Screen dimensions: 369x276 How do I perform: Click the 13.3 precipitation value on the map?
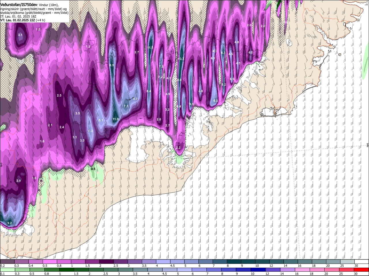tap(181, 59)
